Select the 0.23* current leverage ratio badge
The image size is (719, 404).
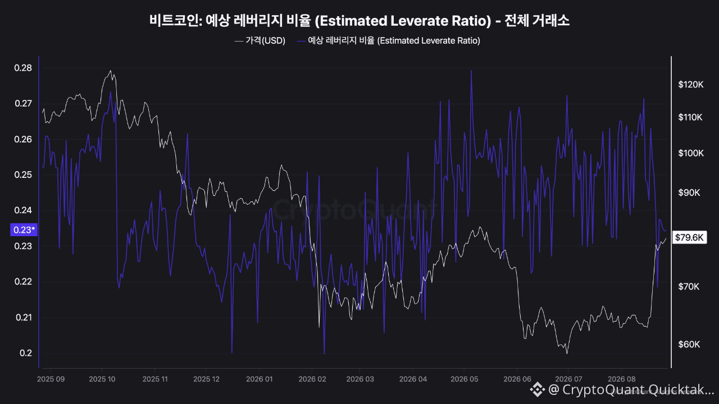[24, 229]
